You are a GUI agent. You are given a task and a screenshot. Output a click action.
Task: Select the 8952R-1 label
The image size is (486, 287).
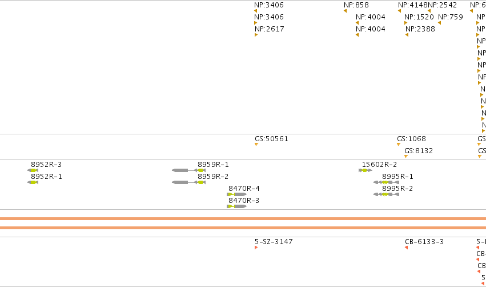tap(46, 177)
